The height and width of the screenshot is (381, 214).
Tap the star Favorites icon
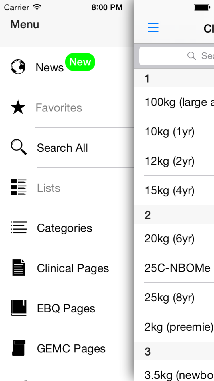pyautogui.click(x=18, y=108)
